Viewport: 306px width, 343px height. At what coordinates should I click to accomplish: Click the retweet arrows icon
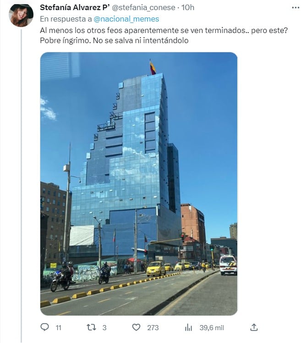(x=91, y=327)
